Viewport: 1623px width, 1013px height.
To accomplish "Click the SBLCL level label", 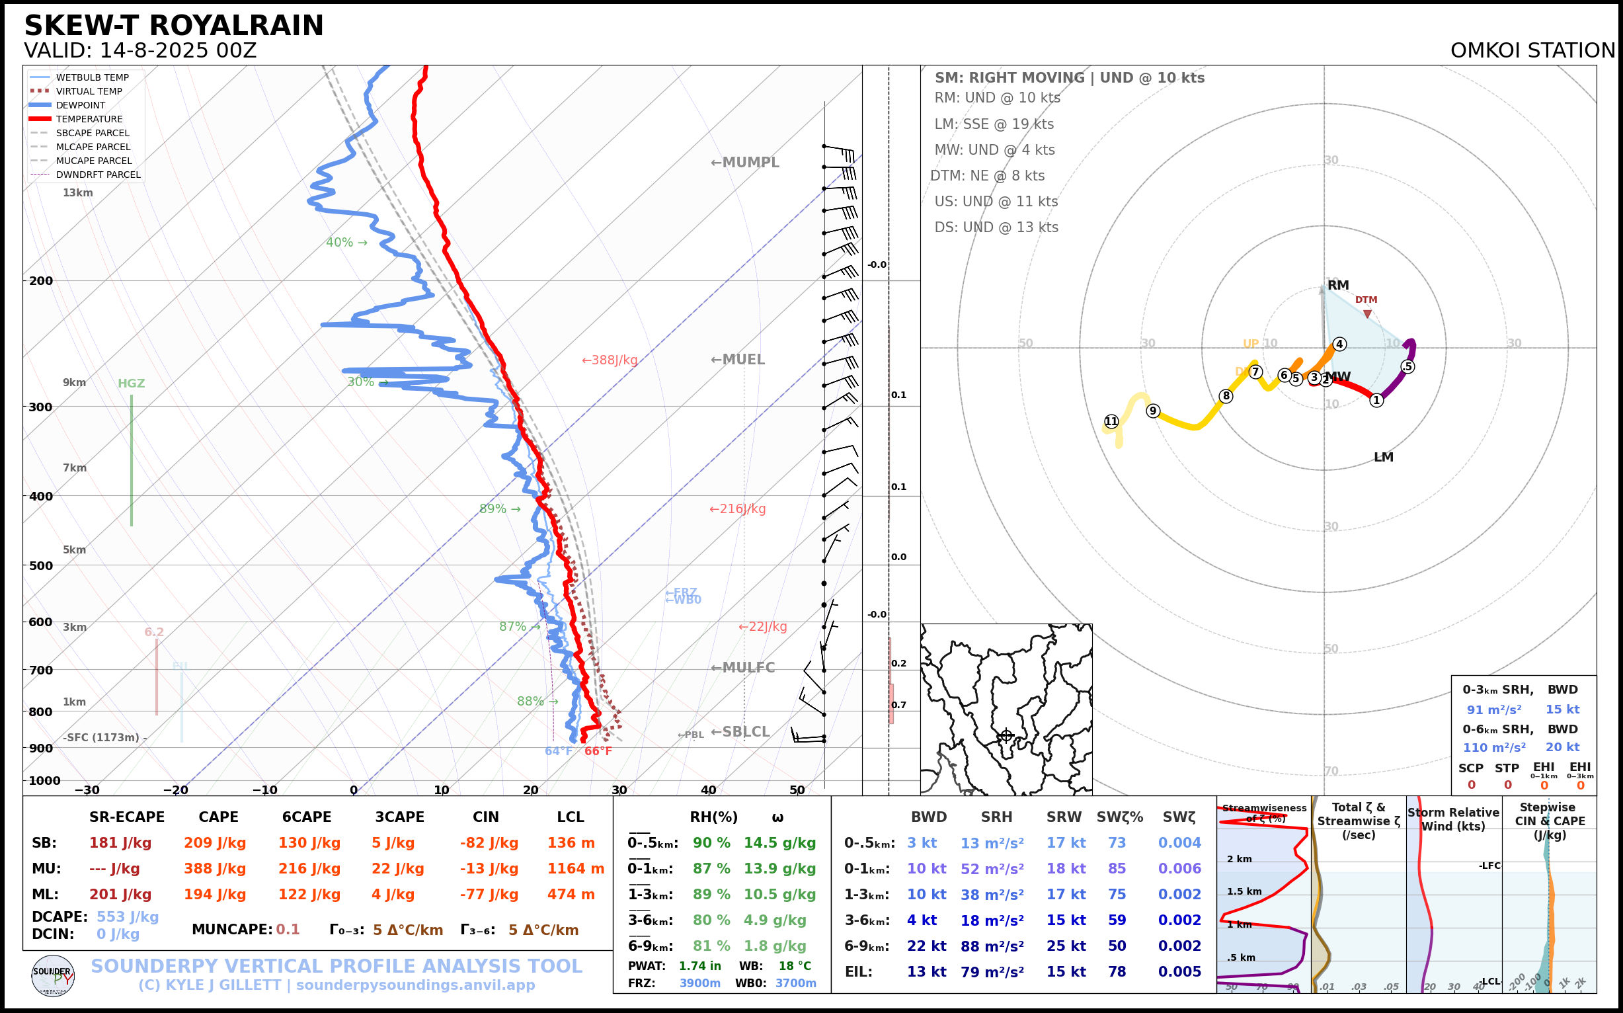I will coord(740,731).
